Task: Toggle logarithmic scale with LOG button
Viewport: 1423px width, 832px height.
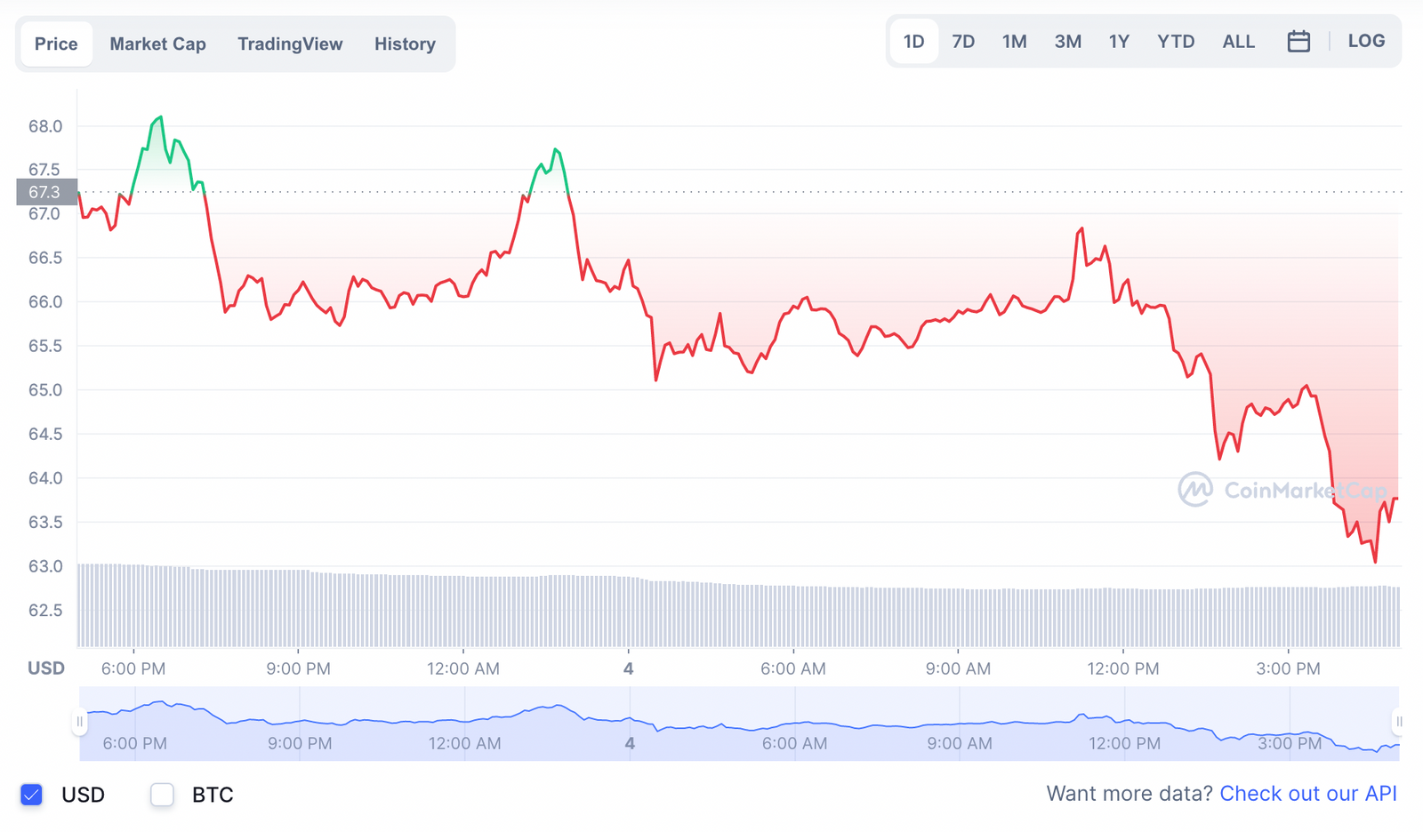Action: point(1365,41)
